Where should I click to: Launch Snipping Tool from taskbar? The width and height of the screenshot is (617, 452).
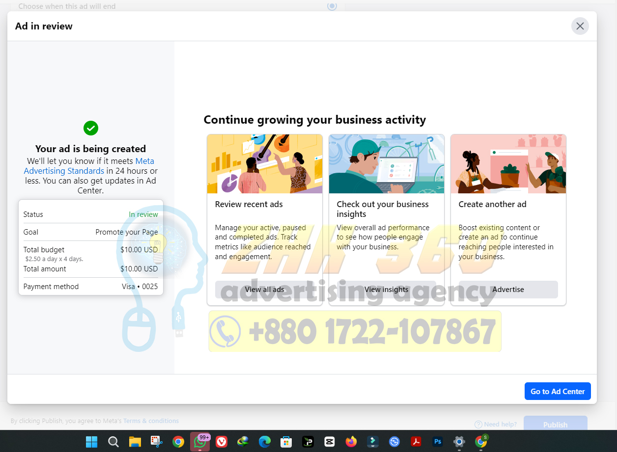(157, 442)
